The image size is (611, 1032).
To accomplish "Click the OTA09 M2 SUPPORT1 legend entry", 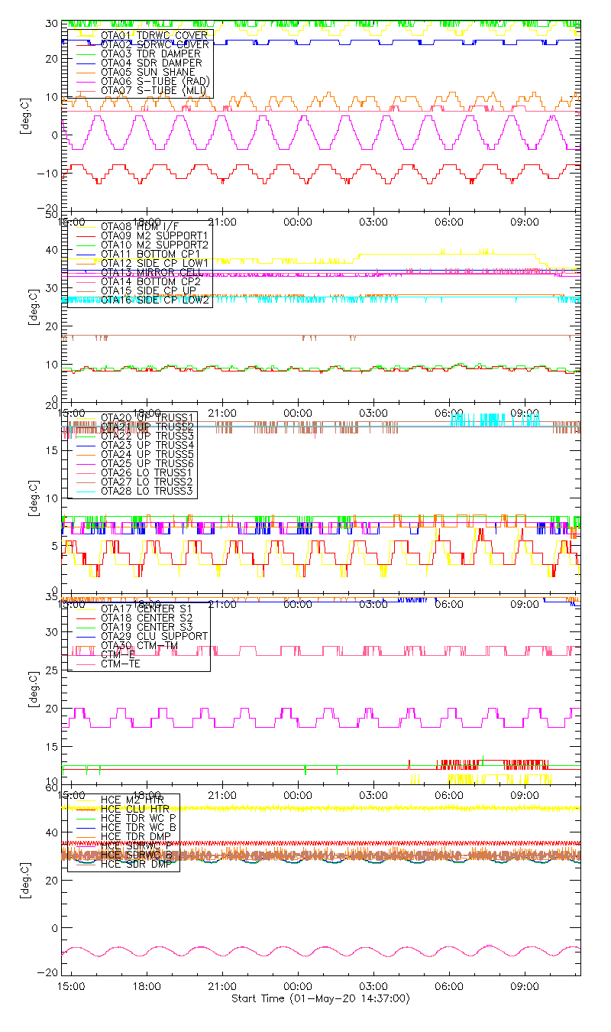I will 154,235.
